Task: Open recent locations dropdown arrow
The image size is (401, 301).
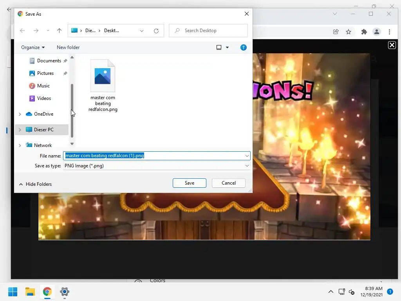Action: click(x=48, y=31)
